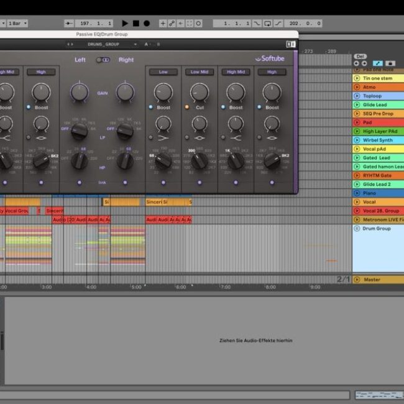Toggle the Left/Right stereo link switch
The width and height of the screenshot is (404, 404).
103,60
